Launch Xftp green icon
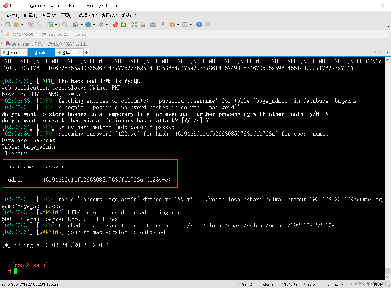This screenshot has width=391, height=288. point(124,25)
